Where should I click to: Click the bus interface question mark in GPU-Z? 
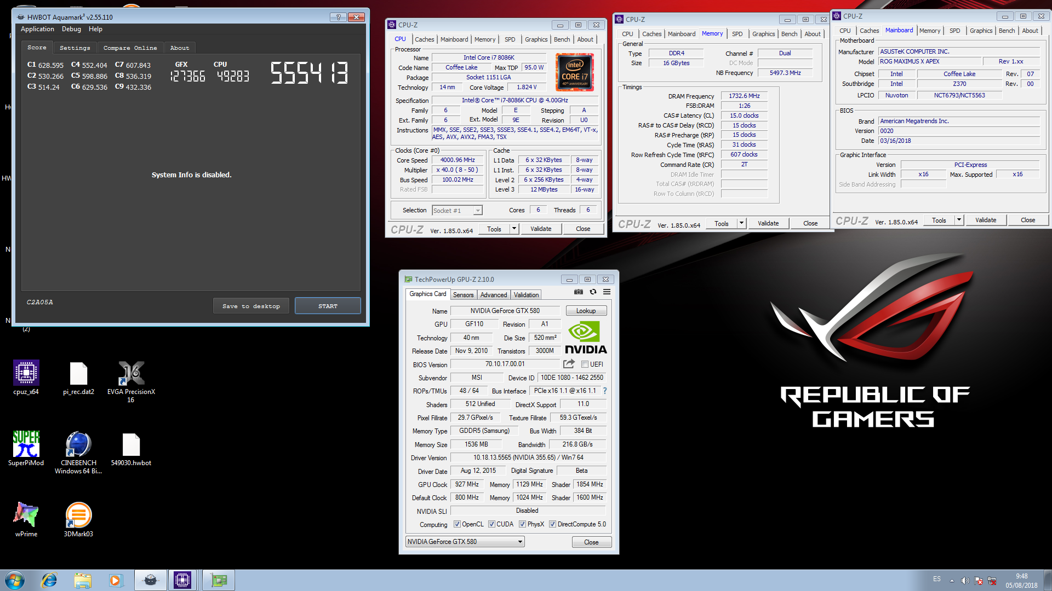(x=605, y=391)
